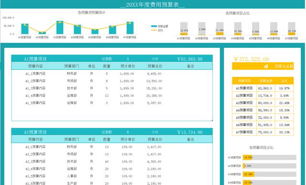This screenshot has height=185, width=306.
Task: Click the 预算总金额 yellow banner label
Action: [284, 66]
